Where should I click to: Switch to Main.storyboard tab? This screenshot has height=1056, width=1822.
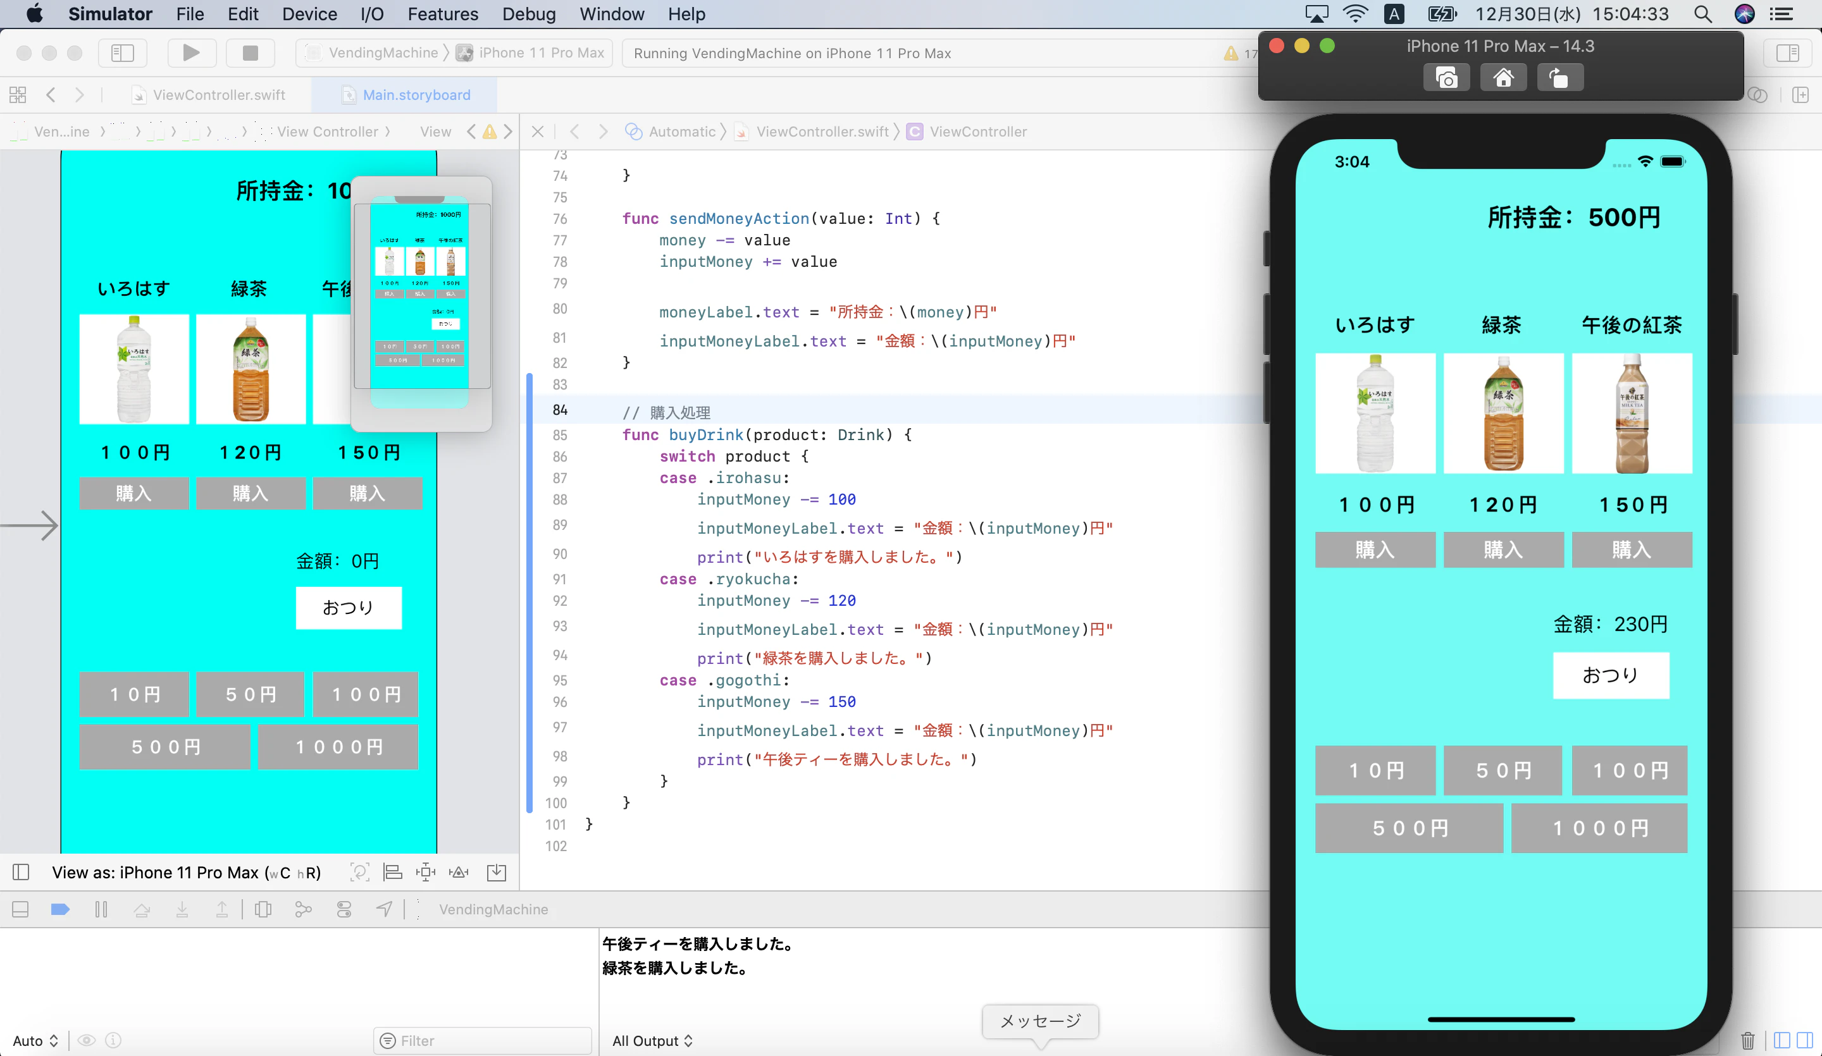pyautogui.click(x=406, y=95)
